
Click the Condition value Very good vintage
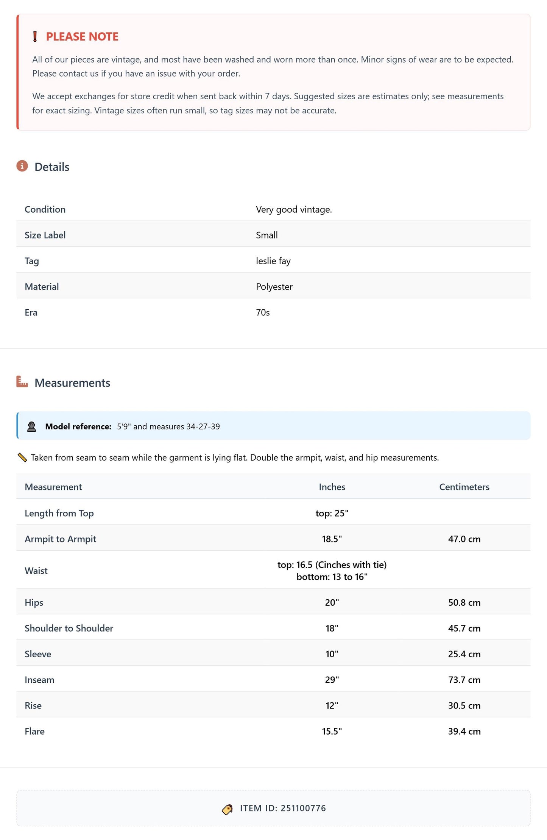pyautogui.click(x=294, y=210)
